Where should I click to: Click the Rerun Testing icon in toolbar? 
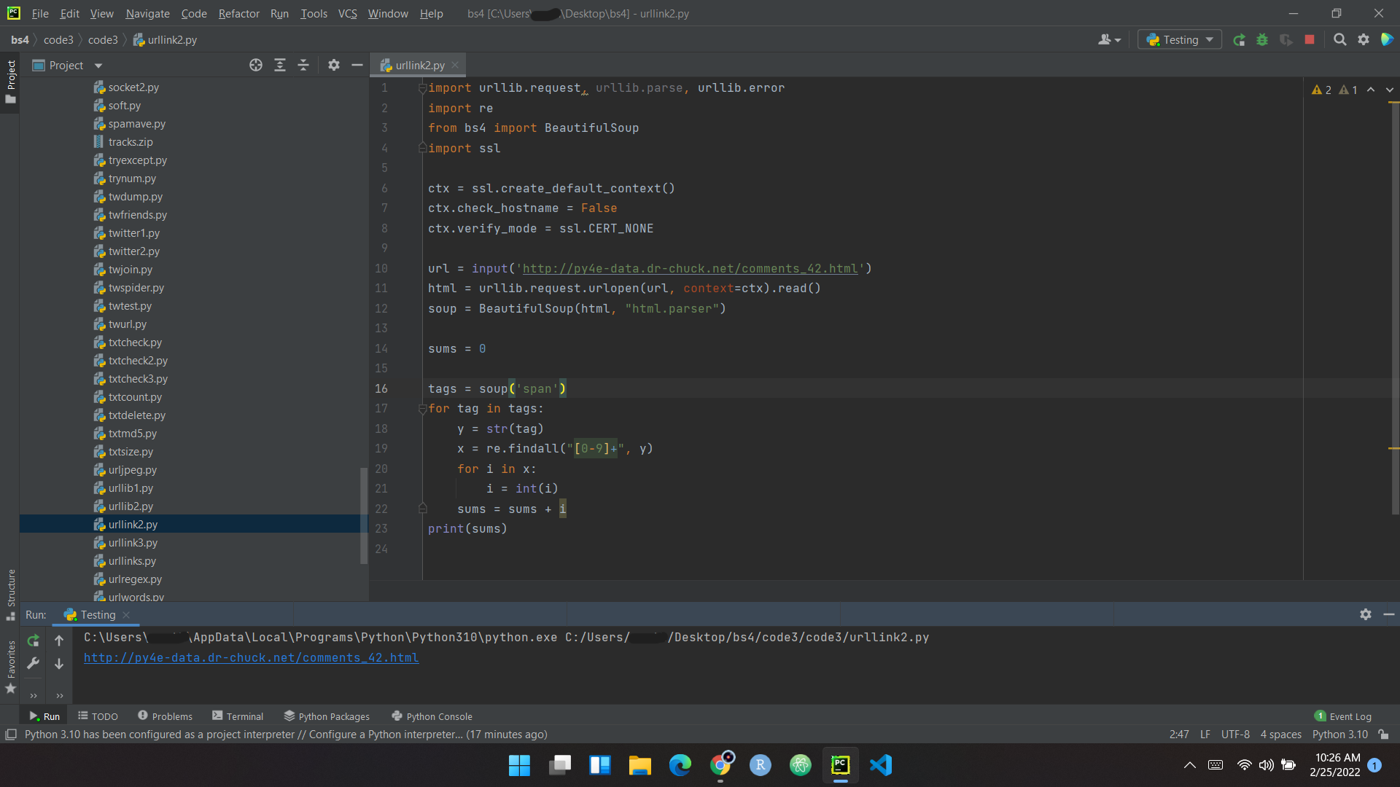1239,40
